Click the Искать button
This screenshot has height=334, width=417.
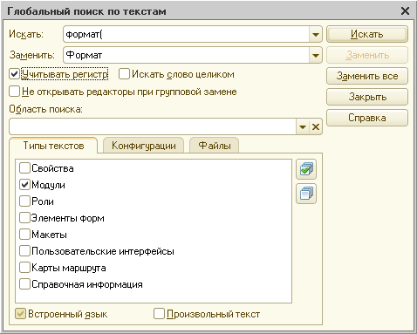tap(367, 34)
